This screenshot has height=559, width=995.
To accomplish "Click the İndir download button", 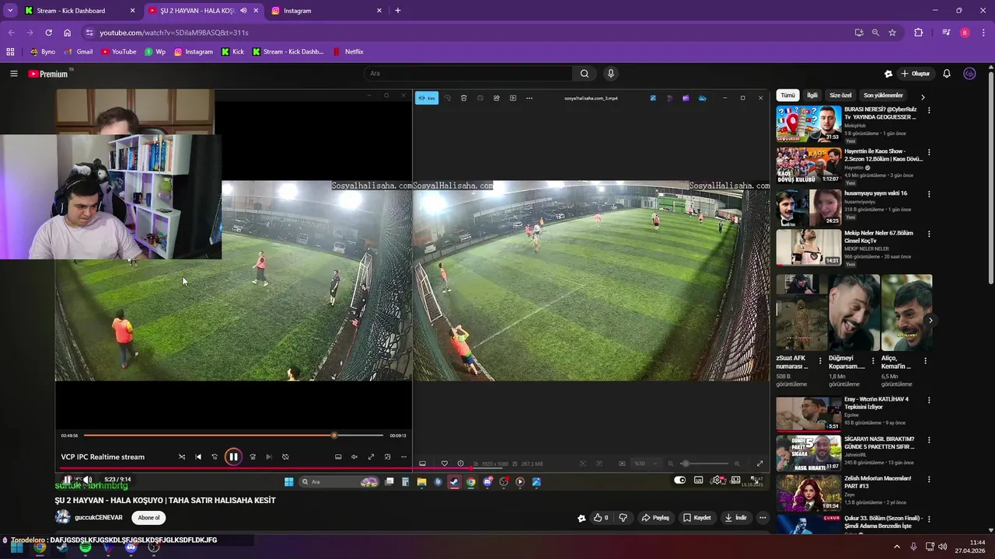I will tap(736, 518).
